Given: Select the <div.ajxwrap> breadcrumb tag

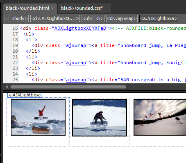Looking at the screenshot, I should [122, 18].
